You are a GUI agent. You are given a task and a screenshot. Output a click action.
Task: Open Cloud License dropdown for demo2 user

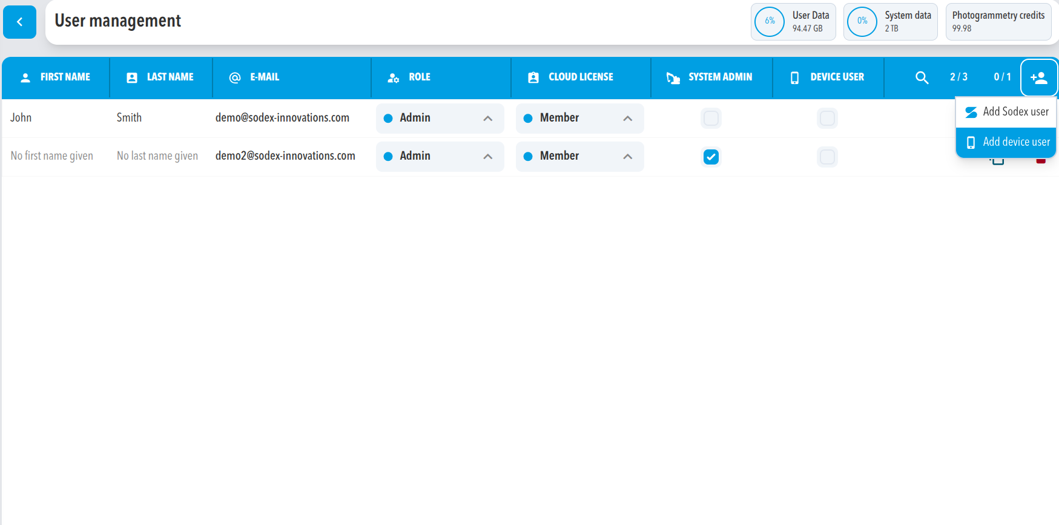[x=580, y=157]
